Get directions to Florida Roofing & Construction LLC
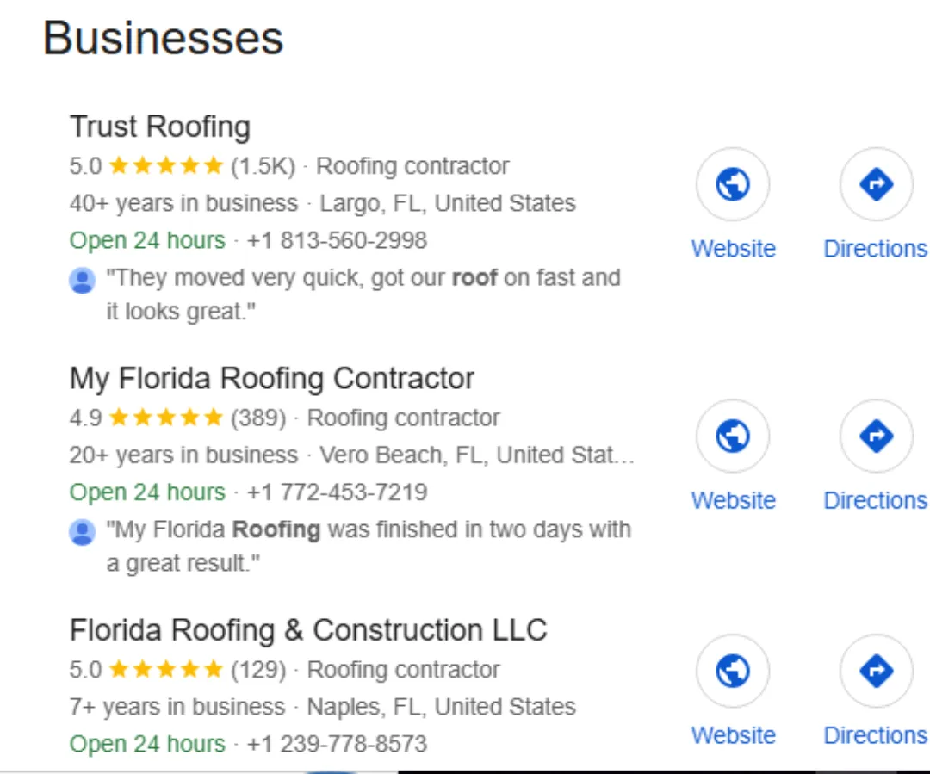Viewport: 930px width, 774px height. pyautogui.click(x=876, y=671)
